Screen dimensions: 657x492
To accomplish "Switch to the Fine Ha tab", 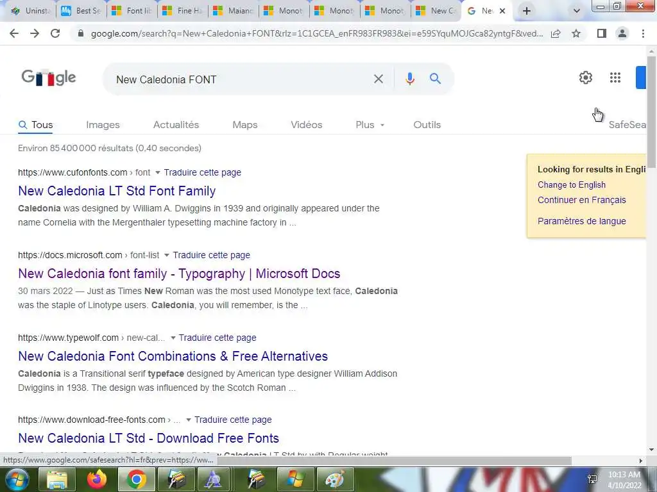I will (182, 11).
